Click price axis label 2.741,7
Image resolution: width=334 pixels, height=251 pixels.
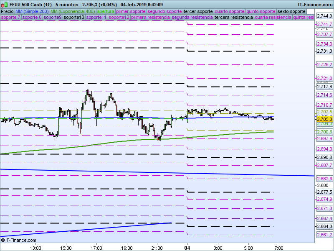pyautogui.click(x=324, y=24)
